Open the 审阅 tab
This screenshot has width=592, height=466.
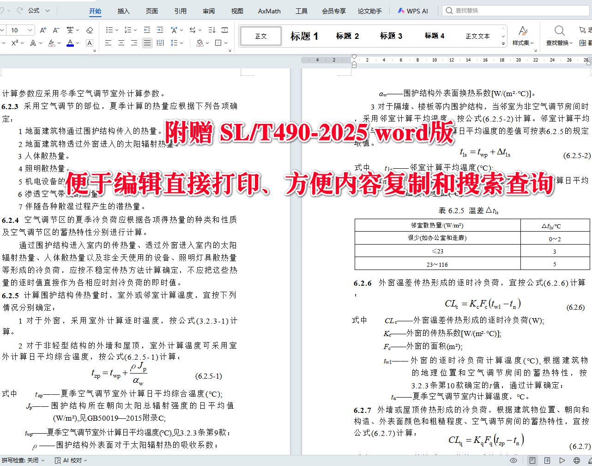click(x=209, y=11)
